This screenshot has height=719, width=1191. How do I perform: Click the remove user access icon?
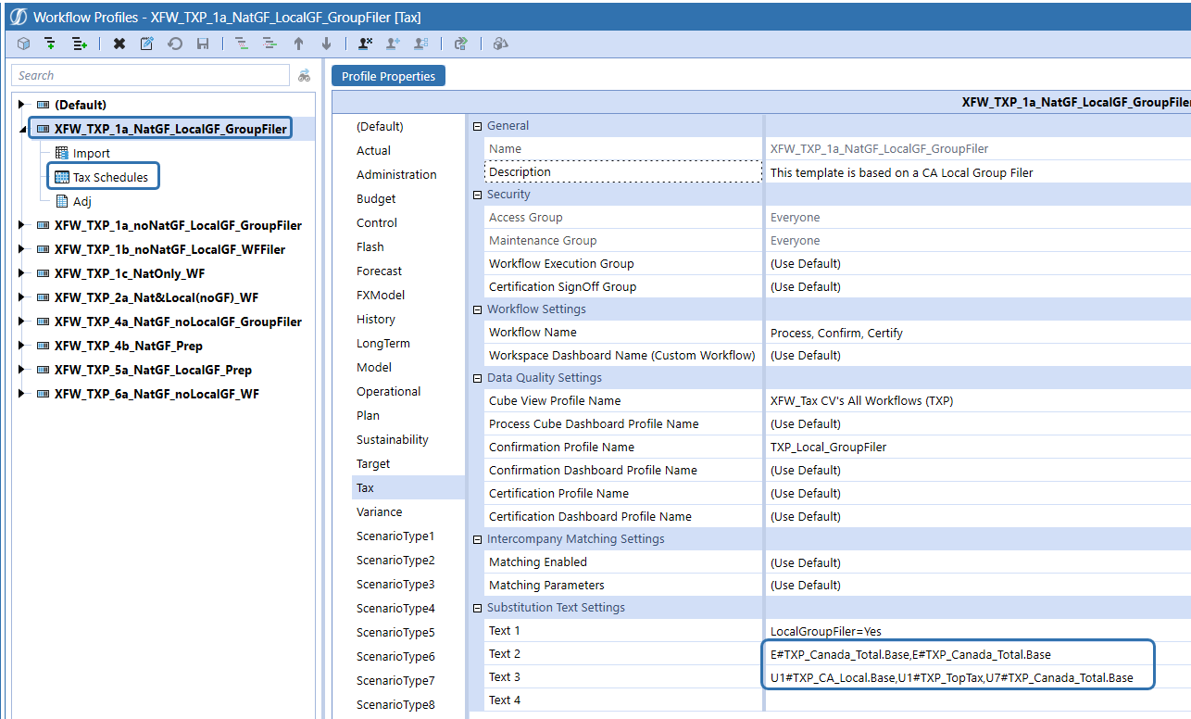coord(364,44)
